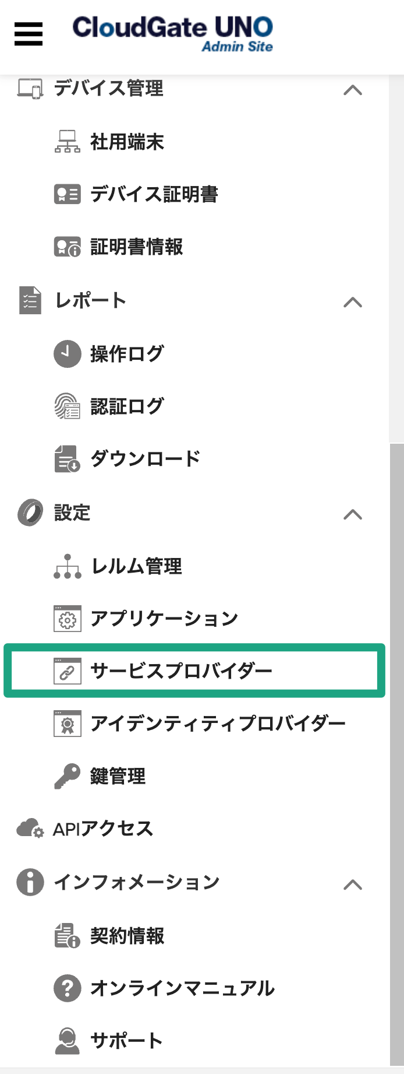Click the download file icon
Image resolution: width=404 pixels, height=1074 pixels.
tap(68, 459)
